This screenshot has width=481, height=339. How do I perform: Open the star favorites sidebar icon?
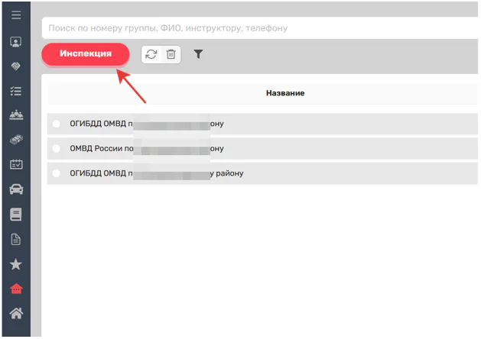click(15, 264)
